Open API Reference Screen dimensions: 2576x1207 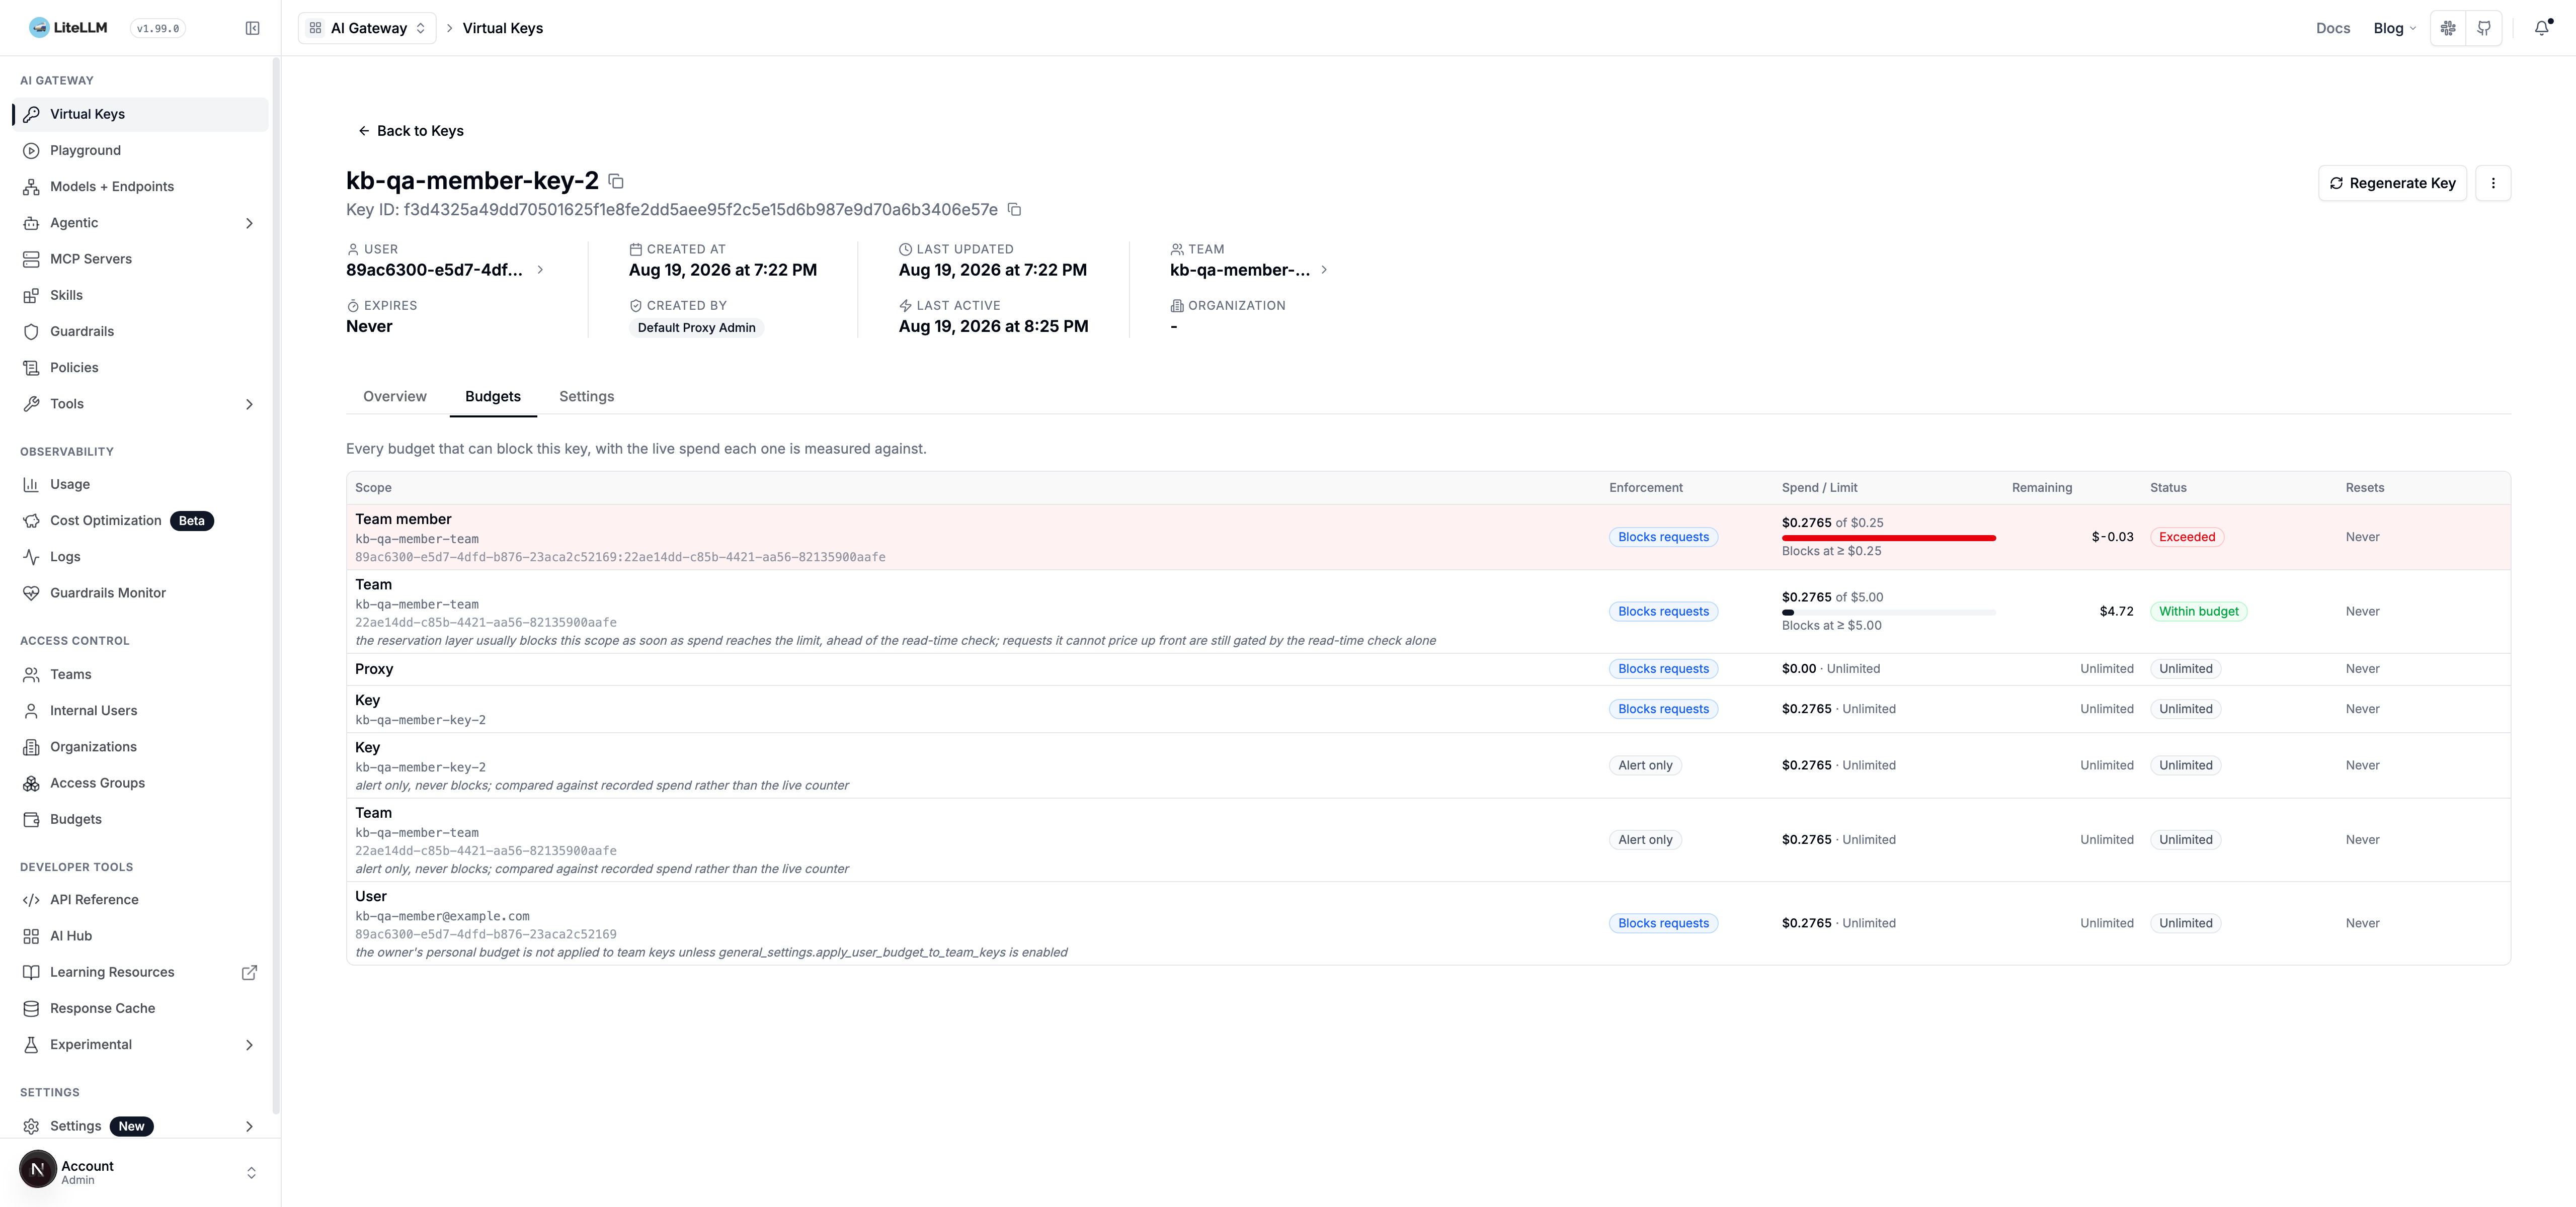click(x=140, y=899)
